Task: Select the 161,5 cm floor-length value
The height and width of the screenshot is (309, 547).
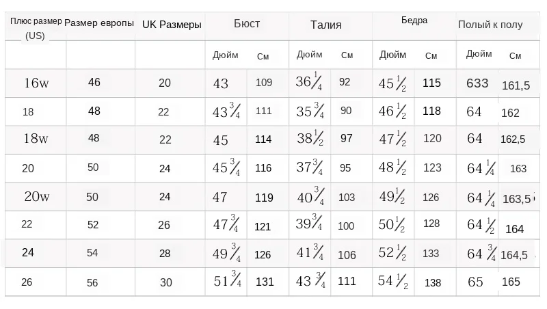Action: [516, 85]
